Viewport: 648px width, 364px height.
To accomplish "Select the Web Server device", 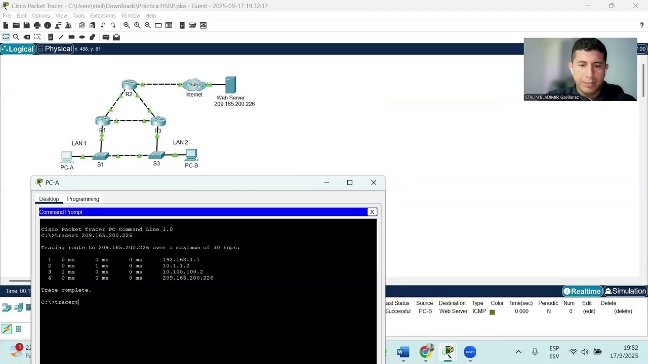I will coord(230,84).
